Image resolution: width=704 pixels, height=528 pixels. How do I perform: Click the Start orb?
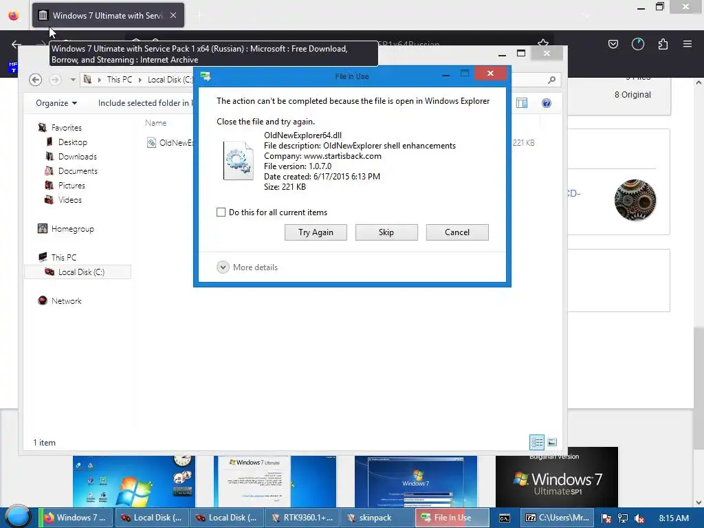click(x=18, y=517)
